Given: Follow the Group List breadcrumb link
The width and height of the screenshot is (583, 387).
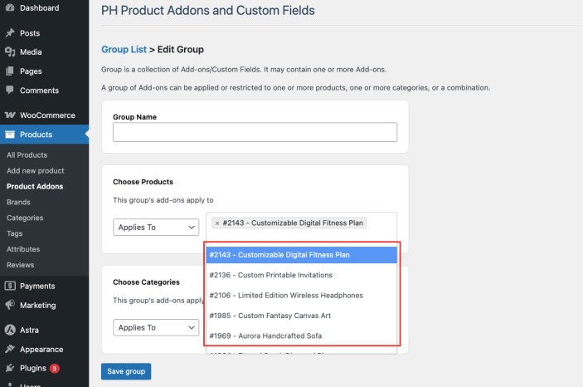Looking at the screenshot, I should pyautogui.click(x=124, y=50).
